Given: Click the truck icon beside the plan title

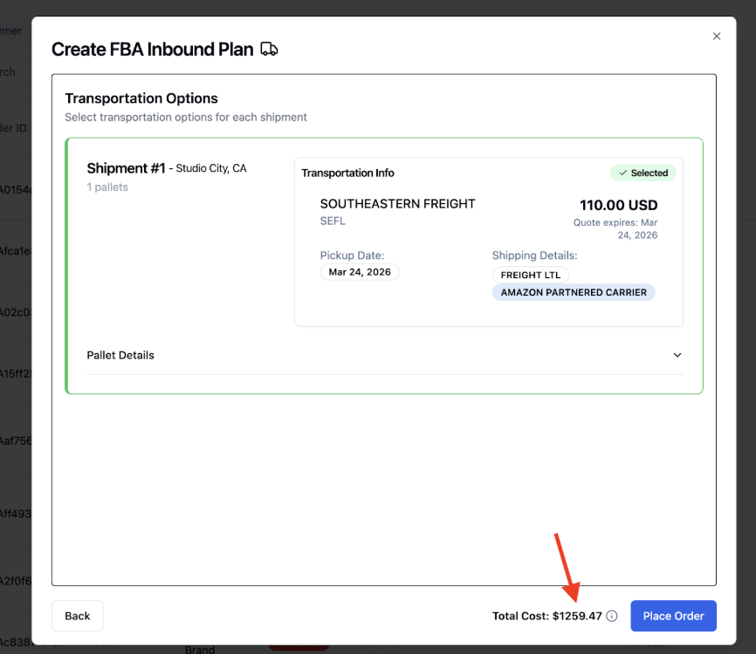Looking at the screenshot, I should (x=269, y=49).
